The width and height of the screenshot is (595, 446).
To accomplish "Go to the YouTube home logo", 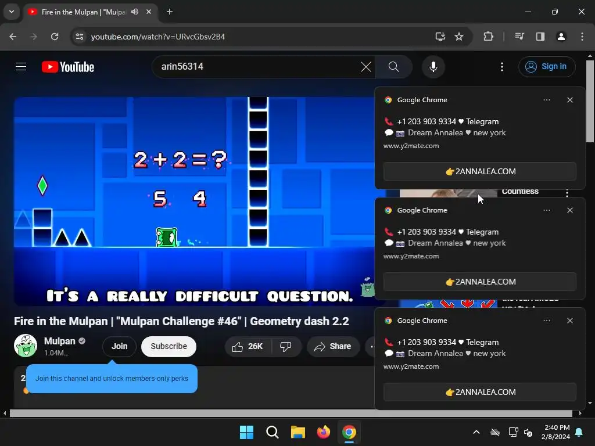I will click(68, 67).
